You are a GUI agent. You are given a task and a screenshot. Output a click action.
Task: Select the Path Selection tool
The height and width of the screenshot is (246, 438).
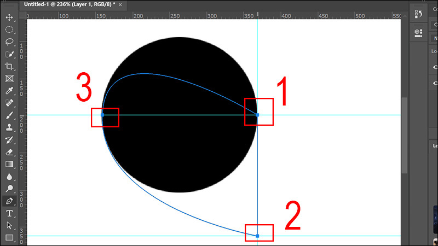tap(9, 225)
